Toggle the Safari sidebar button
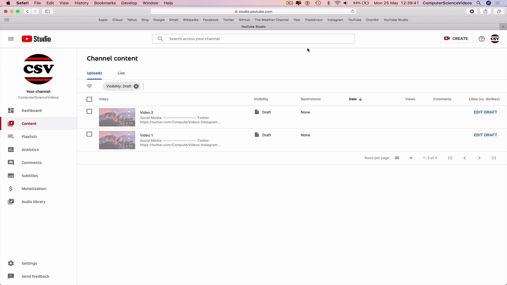 coord(48,11)
